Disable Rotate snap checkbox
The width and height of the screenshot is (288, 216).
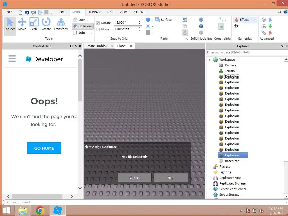[98, 23]
